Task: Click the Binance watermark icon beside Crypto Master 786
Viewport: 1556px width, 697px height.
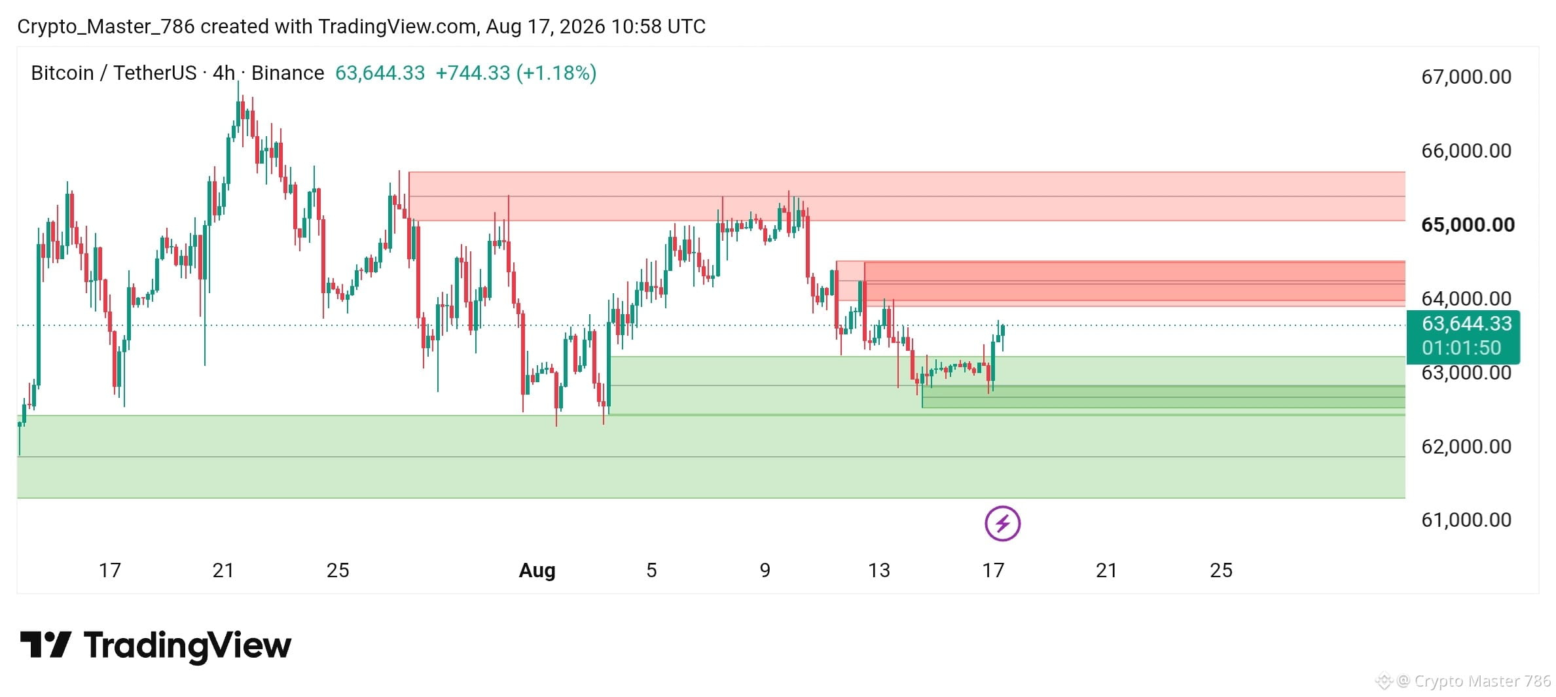Action: (x=1383, y=681)
